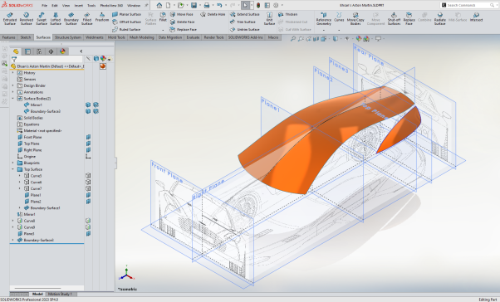Select the Extruded Surface tool
This screenshot has height=302, width=500.
coord(10,19)
